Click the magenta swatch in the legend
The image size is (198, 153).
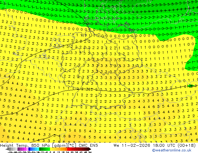point(25,149)
